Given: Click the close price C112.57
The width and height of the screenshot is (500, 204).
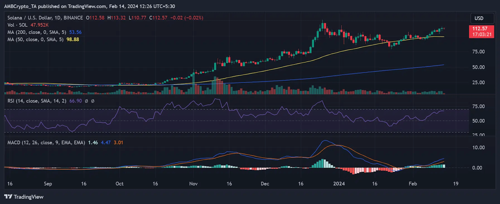Looking at the screenshot, I should 158,18.
